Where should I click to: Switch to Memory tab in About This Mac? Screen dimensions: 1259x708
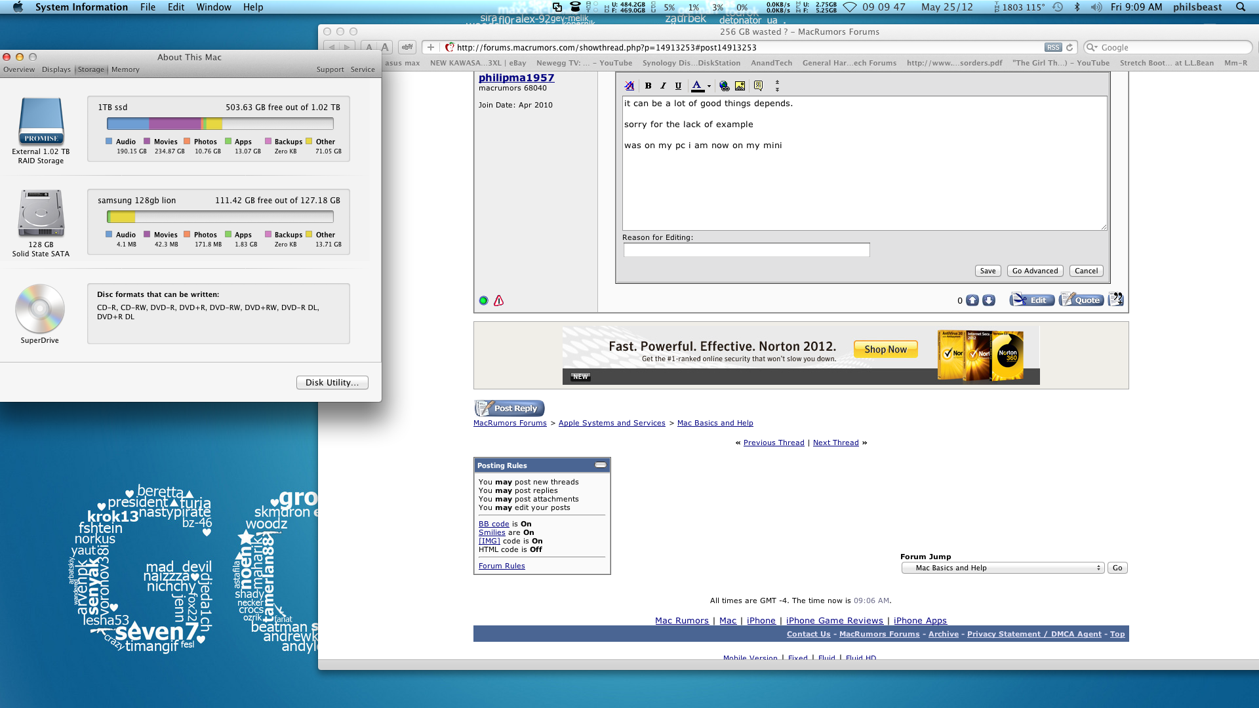(x=125, y=69)
